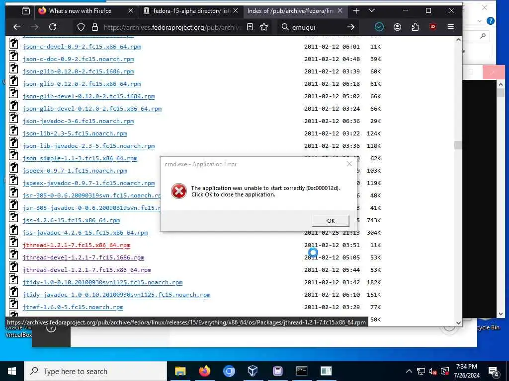Click the search magnifier icon in Firefox
509x381 pixels.
(285, 27)
